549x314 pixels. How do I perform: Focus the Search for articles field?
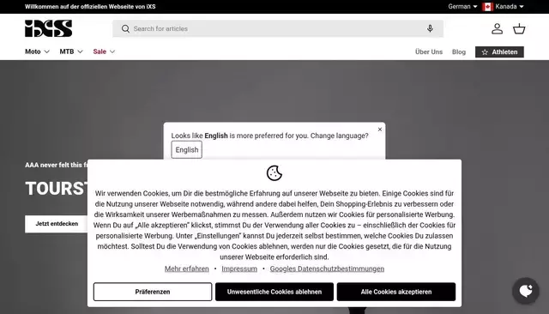278,28
